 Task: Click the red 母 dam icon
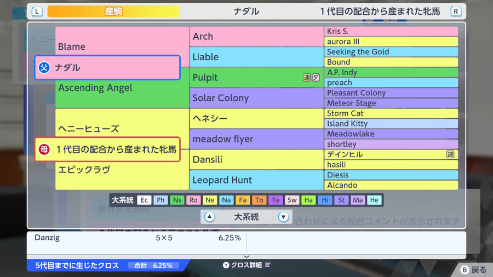pyautogui.click(x=44, y=149)
